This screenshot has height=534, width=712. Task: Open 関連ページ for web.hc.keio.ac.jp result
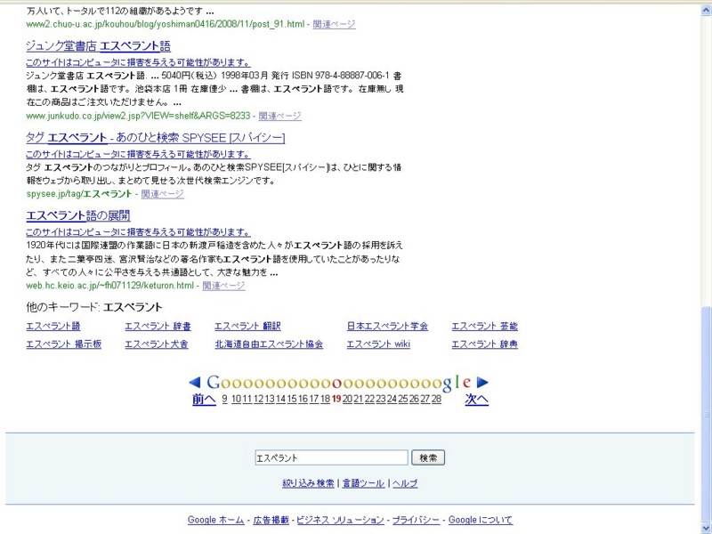coord(224,286)
